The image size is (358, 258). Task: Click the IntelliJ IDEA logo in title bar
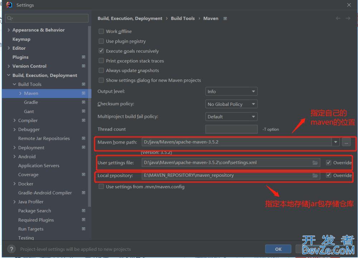coord(9,5)
